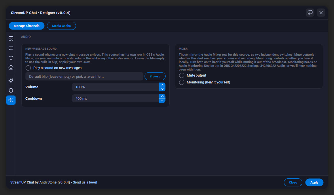Select the audio speaker sidebar icon

(x=11, y=100)
